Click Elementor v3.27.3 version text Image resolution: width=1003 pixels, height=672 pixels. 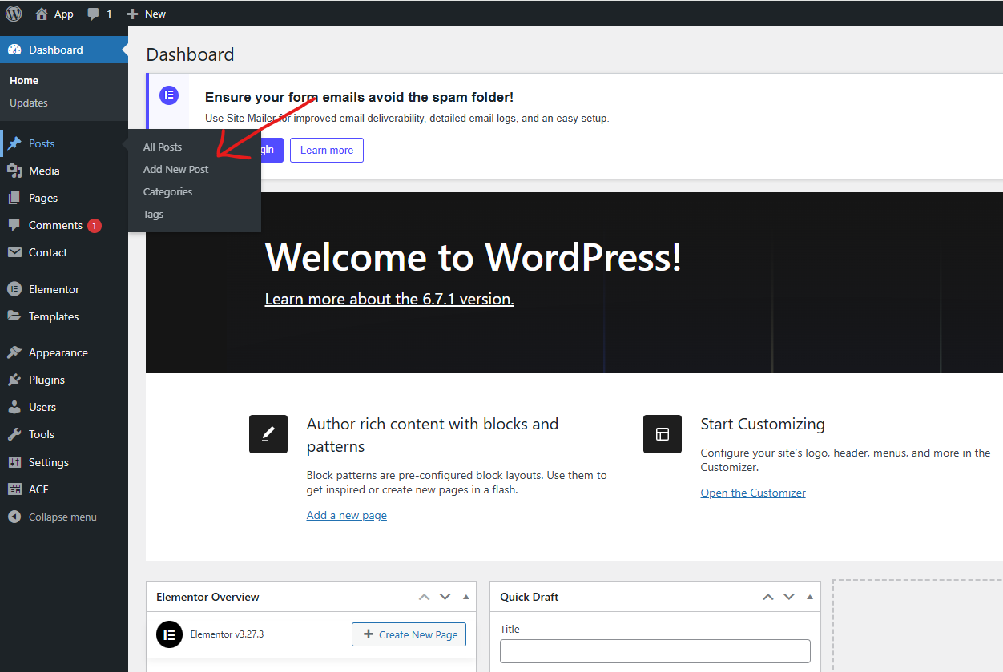[227, 634]
